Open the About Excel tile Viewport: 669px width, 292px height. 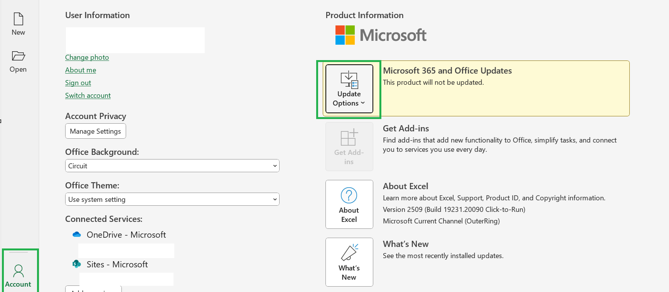tap(349, 204)
